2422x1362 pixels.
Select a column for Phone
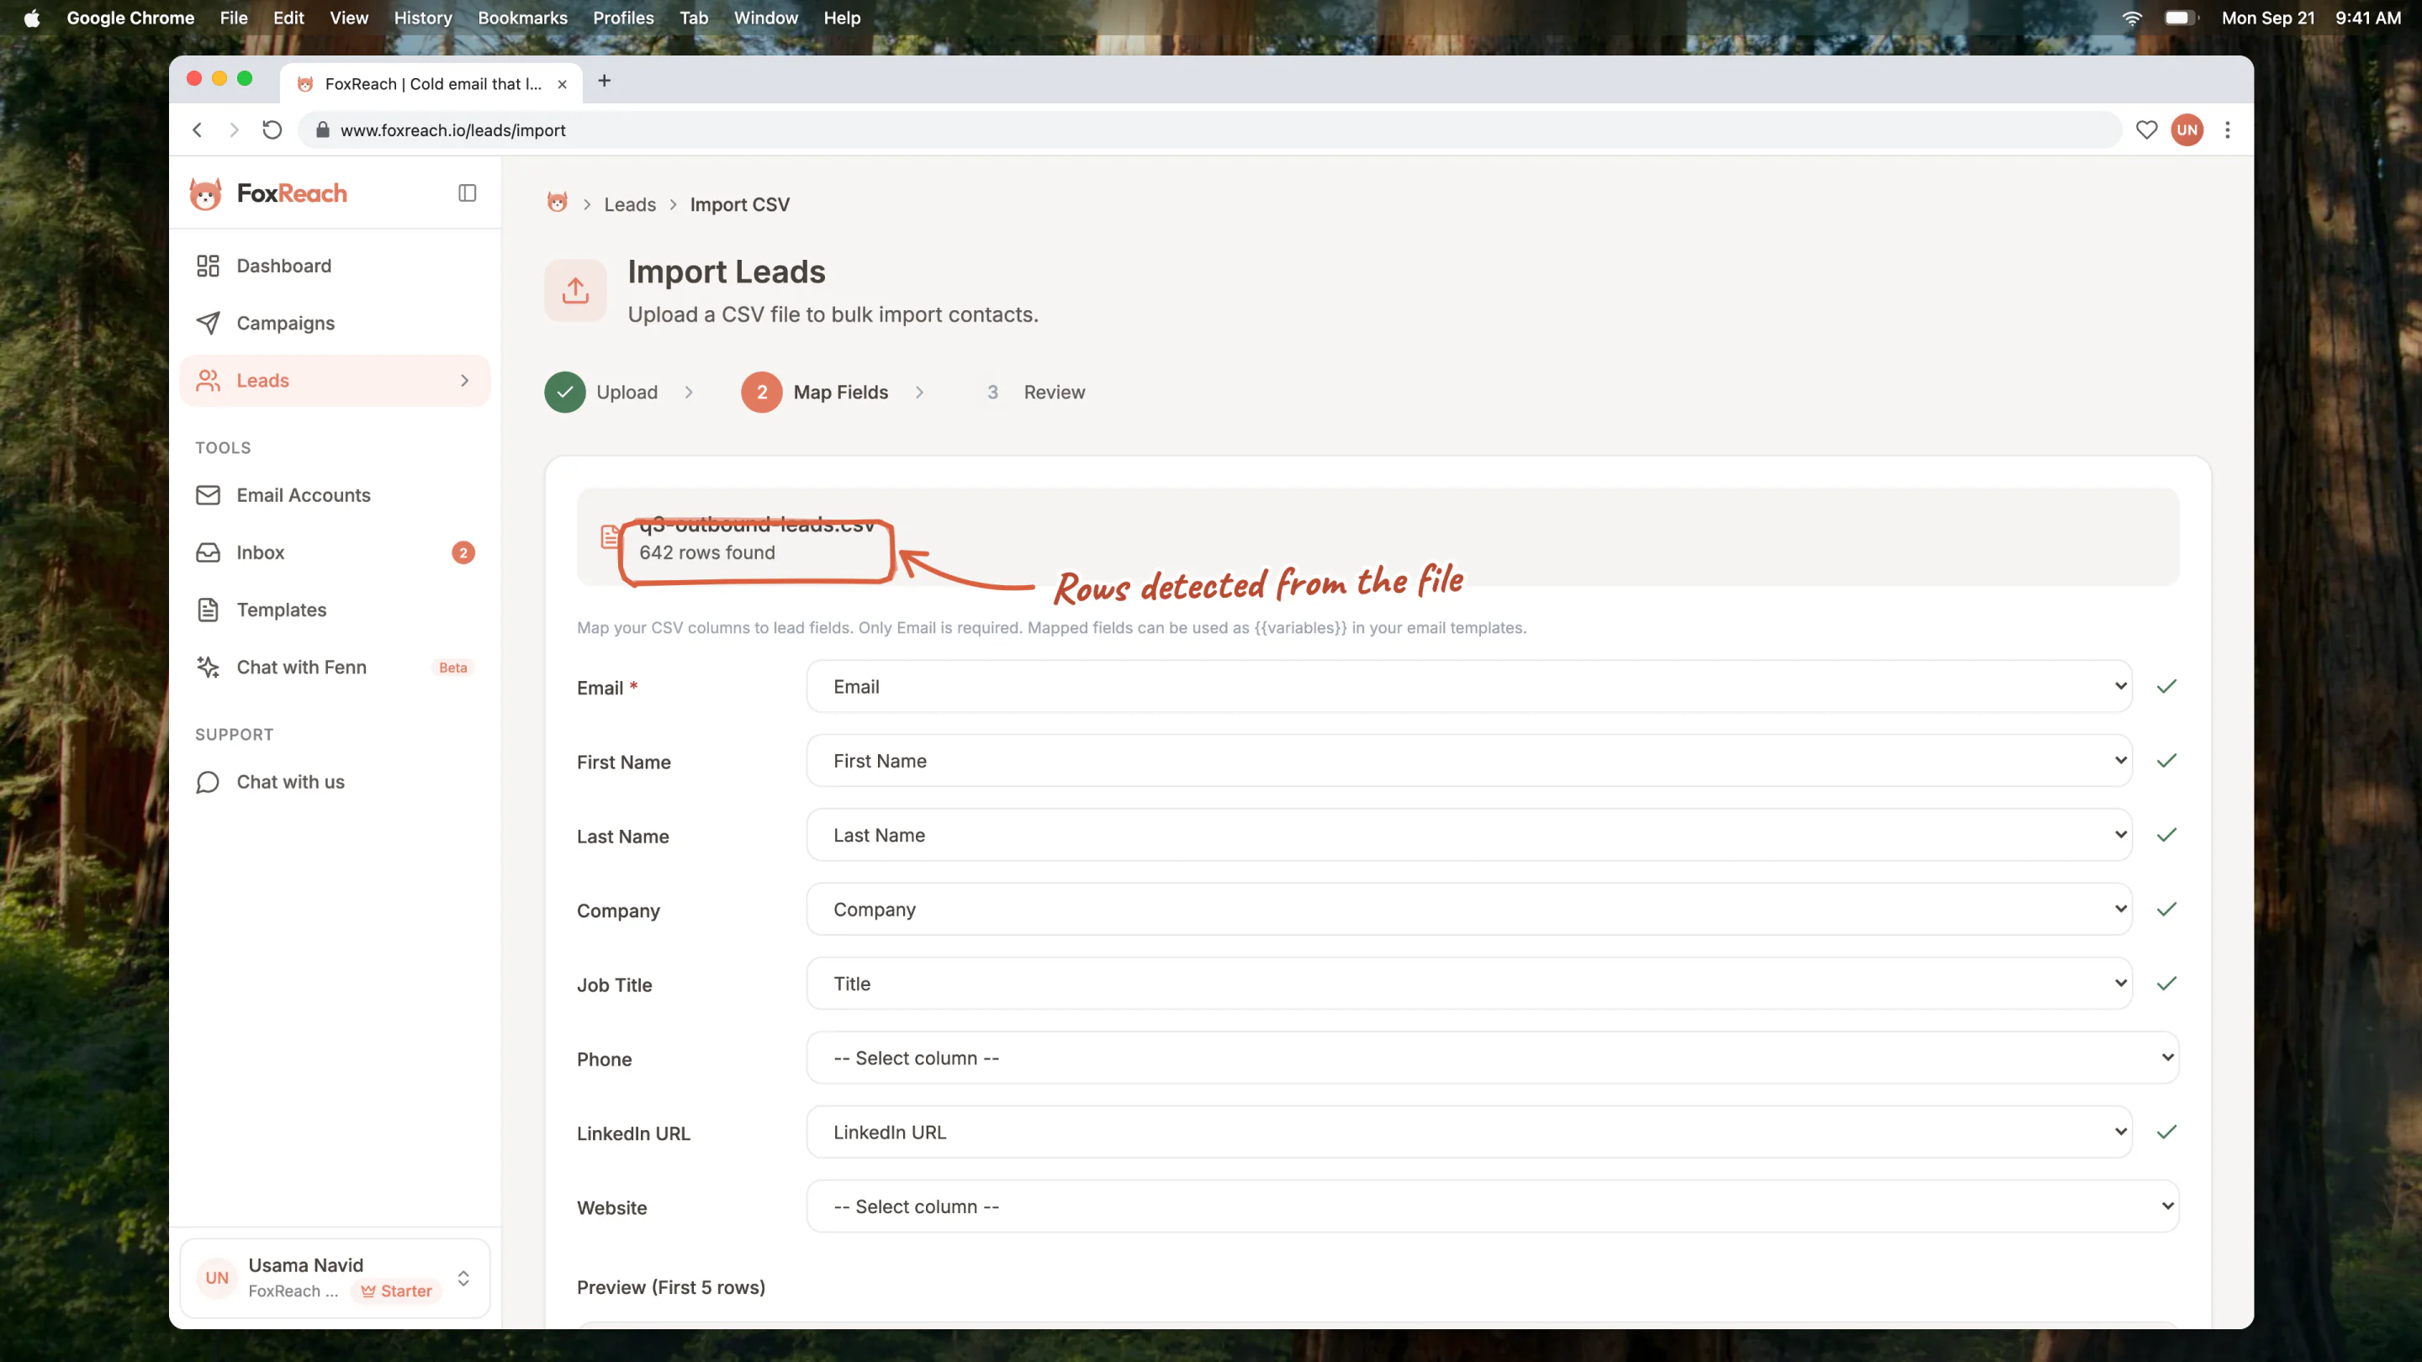1492,1058
